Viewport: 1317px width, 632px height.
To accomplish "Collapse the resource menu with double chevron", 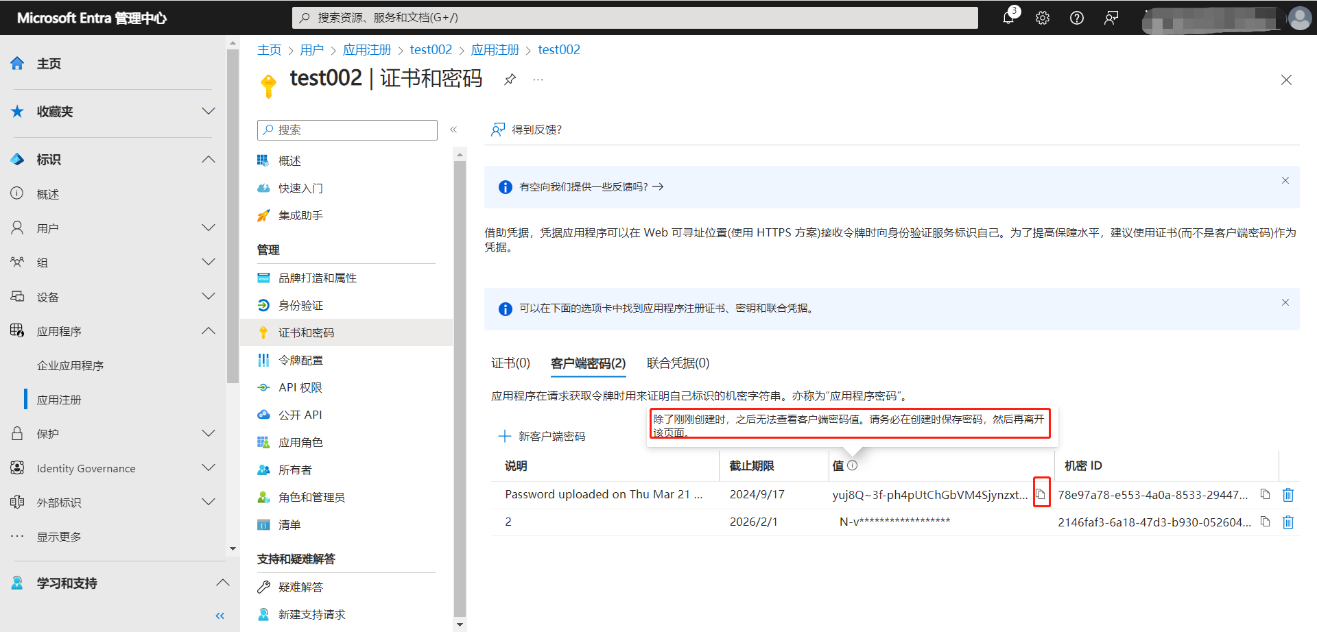I will pyautogui.click(x=453, y=130).
